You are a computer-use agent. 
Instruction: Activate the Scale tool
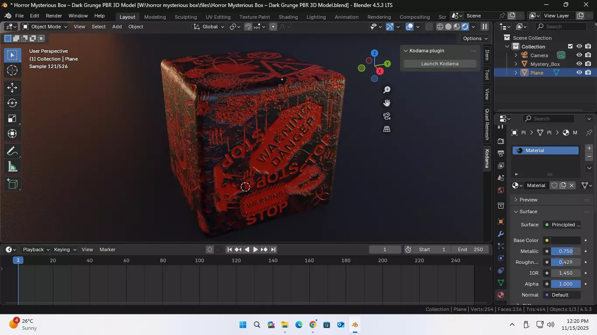click(x=12, y=118)
